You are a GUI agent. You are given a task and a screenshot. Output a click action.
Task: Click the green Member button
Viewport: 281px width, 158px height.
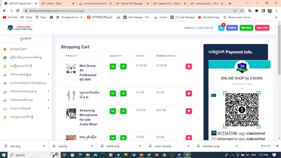(x=246, y=28)
